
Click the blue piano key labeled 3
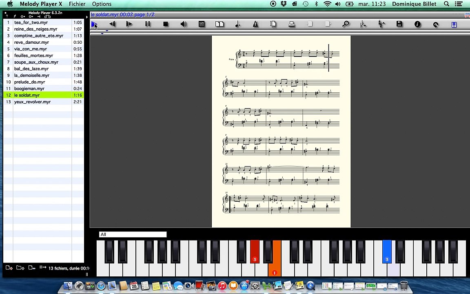[x=387, y=252]
